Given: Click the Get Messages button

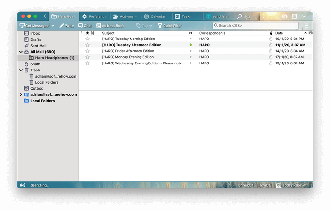Looking at the screenshot, I should [x=34, y=26].
